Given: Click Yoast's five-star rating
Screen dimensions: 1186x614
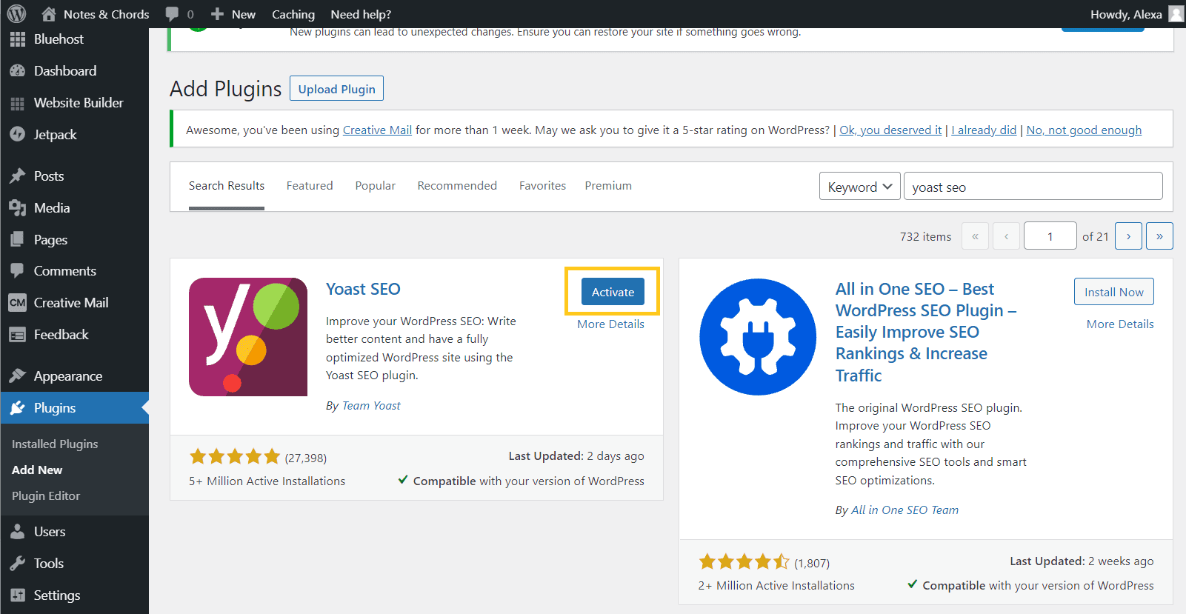Looking at the screenshot, I should [235, 457].
